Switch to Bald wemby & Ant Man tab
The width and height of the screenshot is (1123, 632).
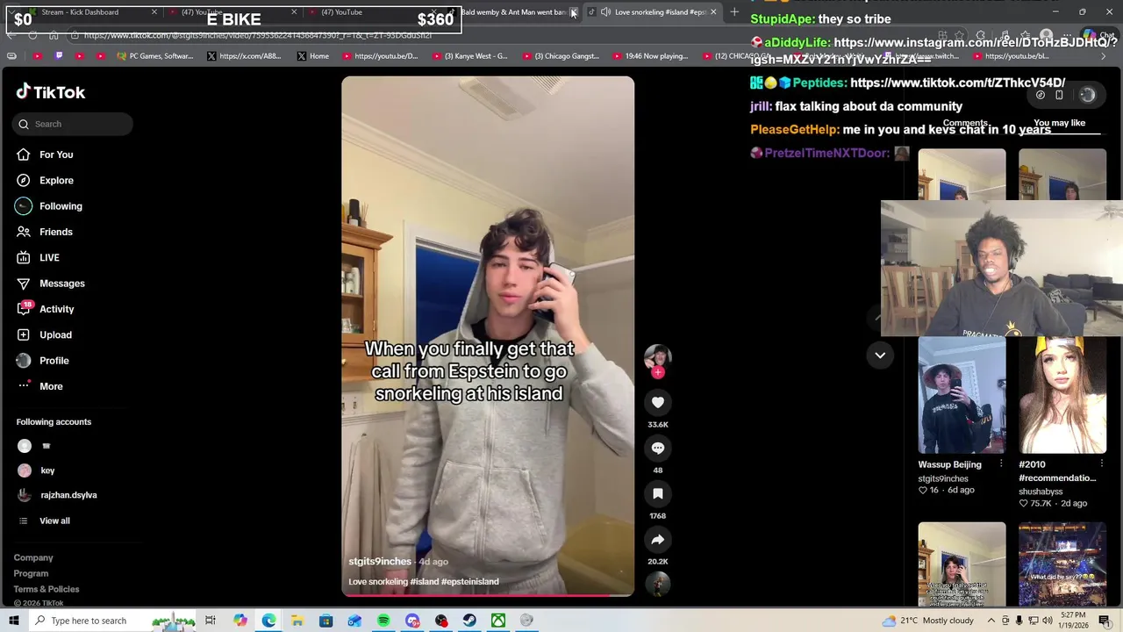click(x=513, y=12)
